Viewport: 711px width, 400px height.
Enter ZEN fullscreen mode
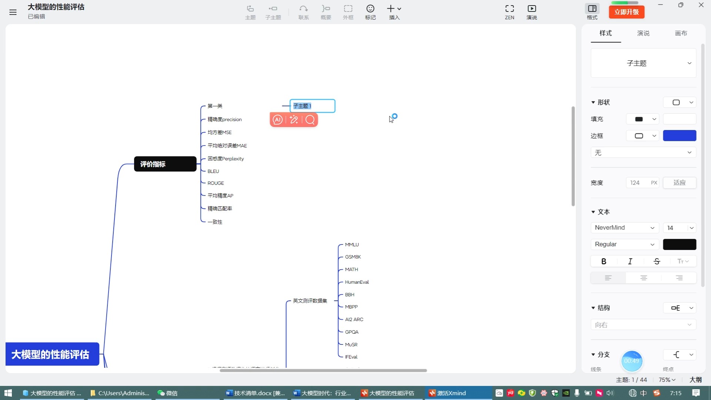[x=510, y=12]
